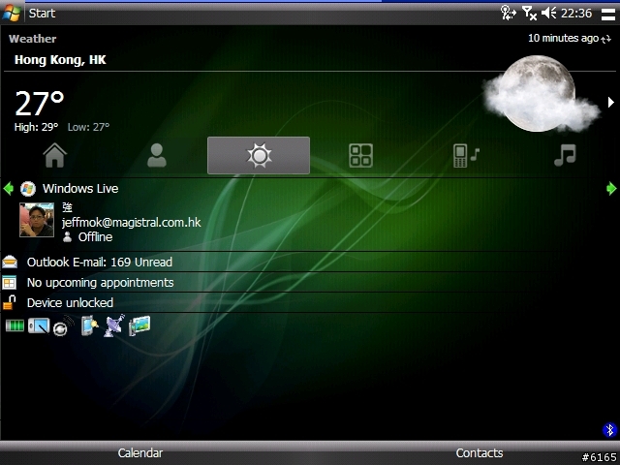Open the pictures and camera icon
Screen dimensions: 620x465
click(x=139, y=325)
